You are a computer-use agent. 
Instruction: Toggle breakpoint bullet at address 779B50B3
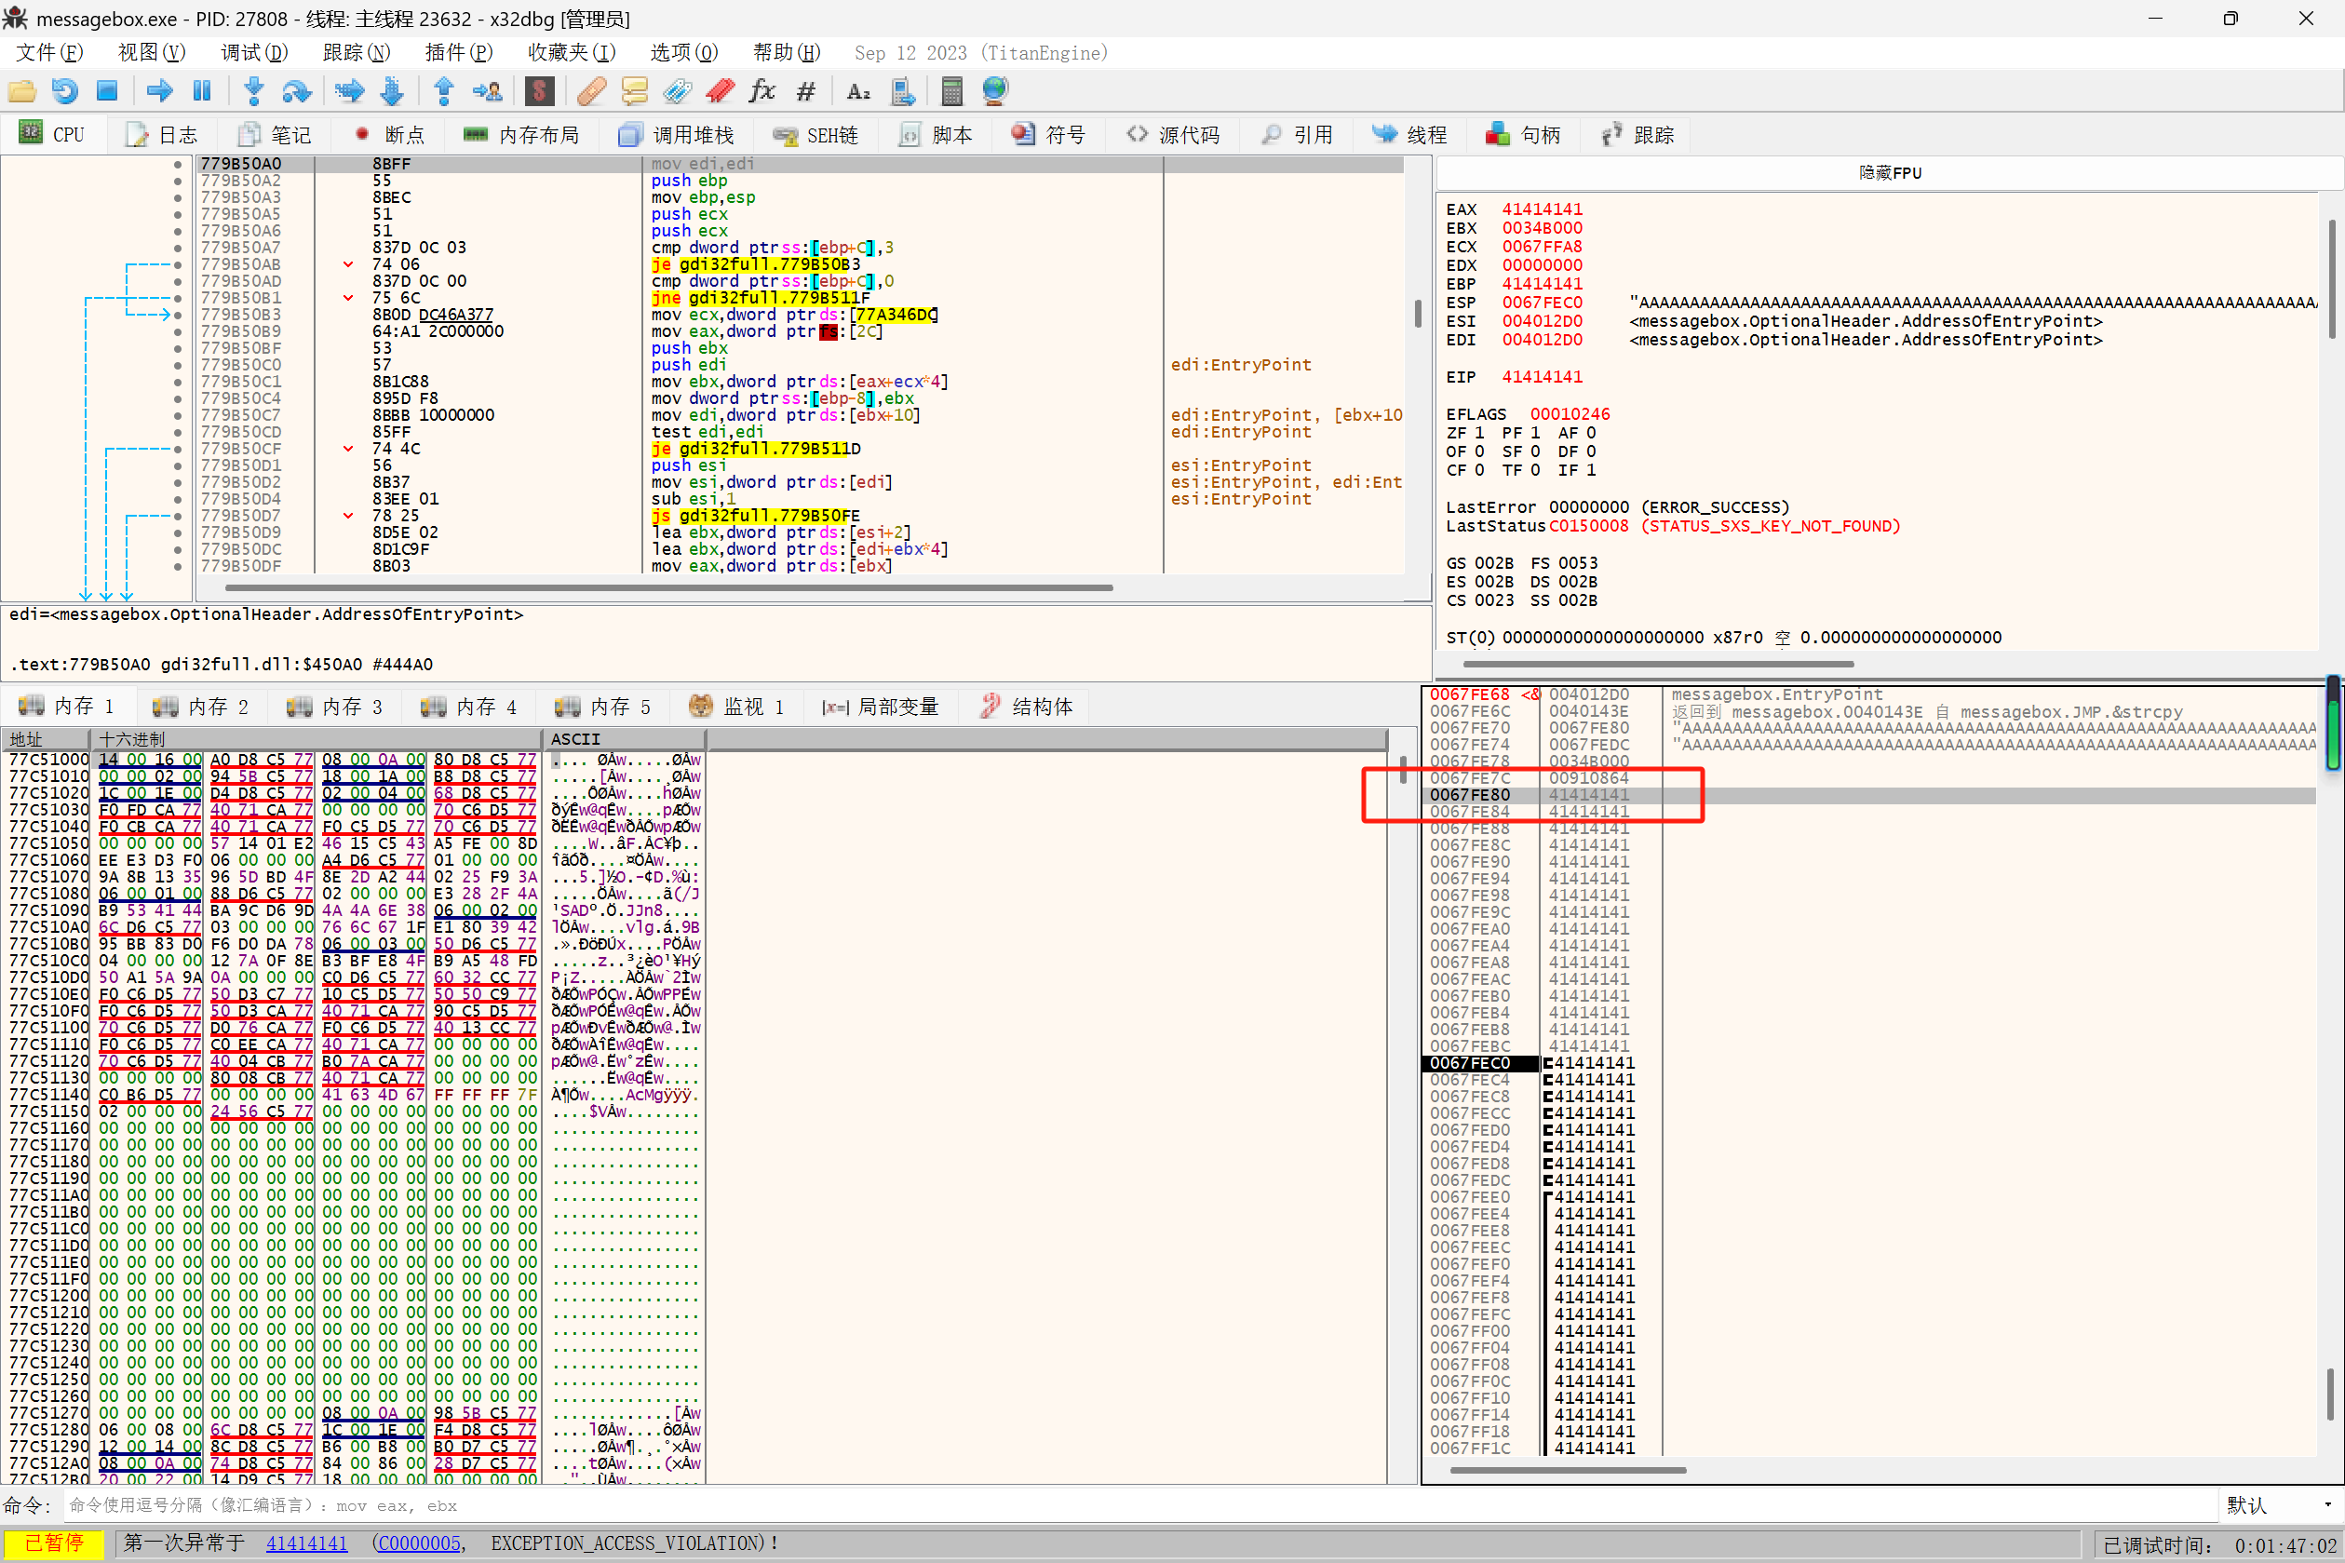[179, 315]
